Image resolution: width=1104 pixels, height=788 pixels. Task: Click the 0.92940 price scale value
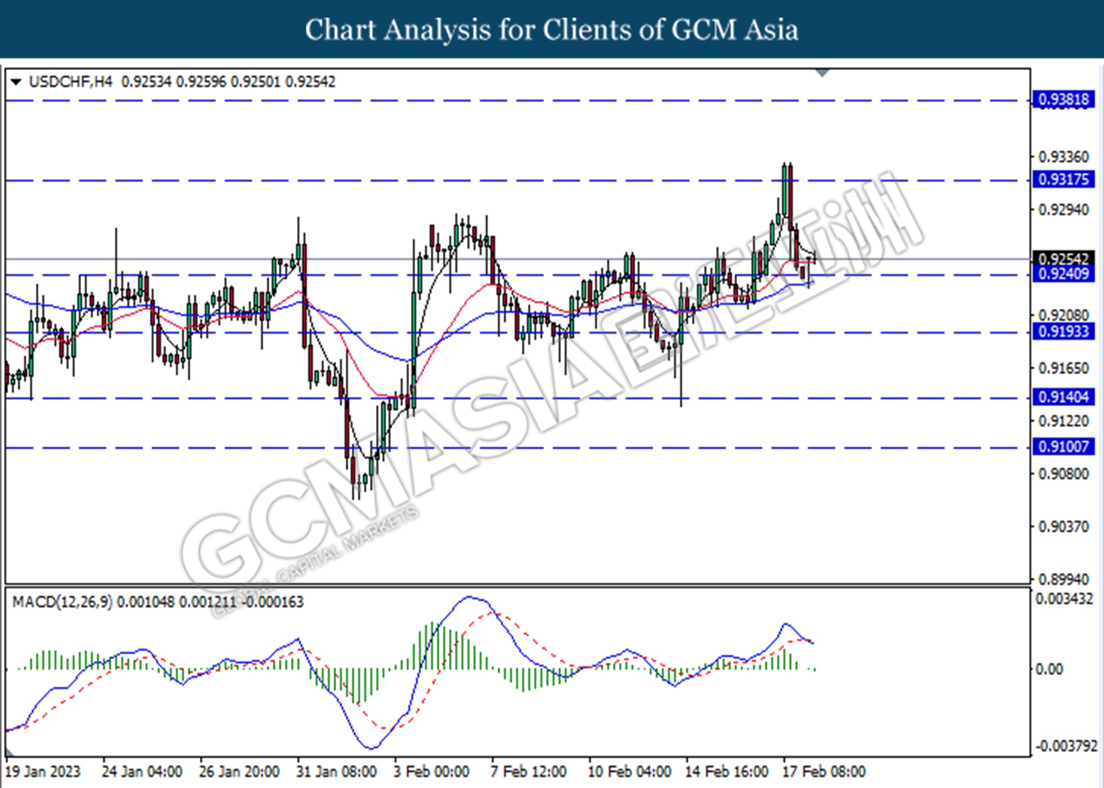1064,210
